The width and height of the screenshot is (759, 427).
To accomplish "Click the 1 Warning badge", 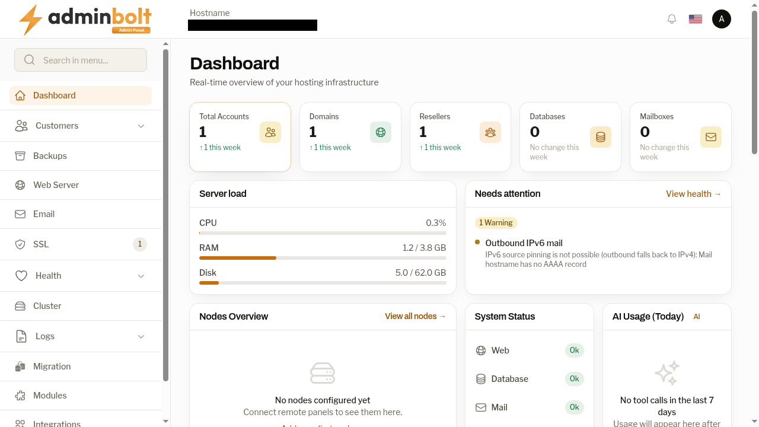I will pyautogui.click(x=496, y=223).
